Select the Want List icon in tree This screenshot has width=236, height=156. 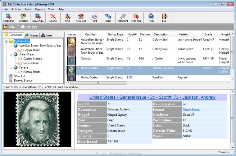pos(11,76)
